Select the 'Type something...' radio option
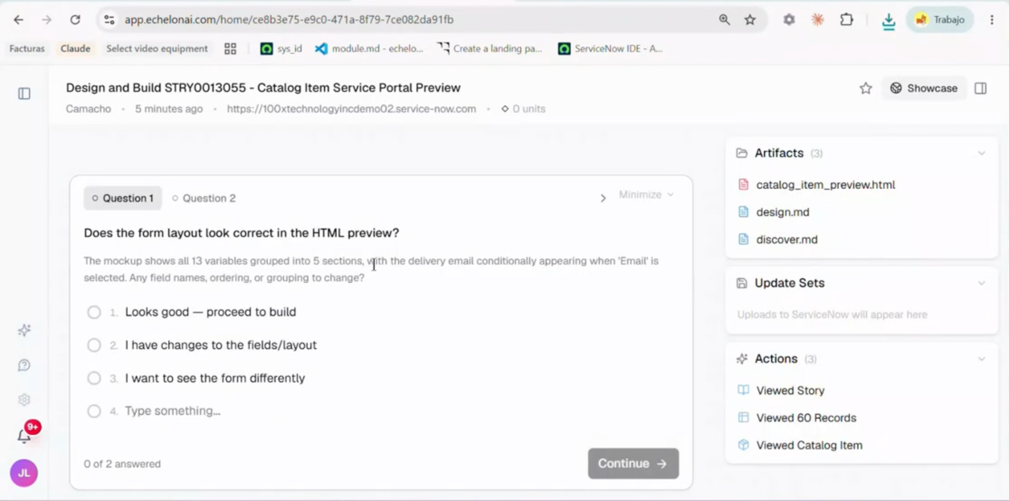This screenshot has height=501, width=1009. click(x=94, y=411)
